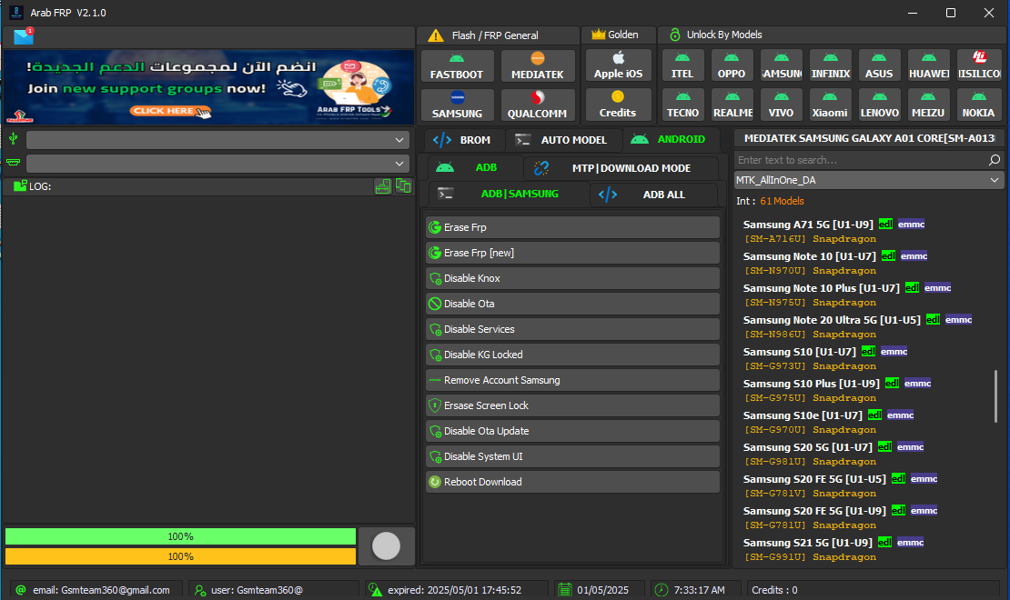1010x600 pixels.
Task: Open the QUALCOMM section
Action: 537,105
